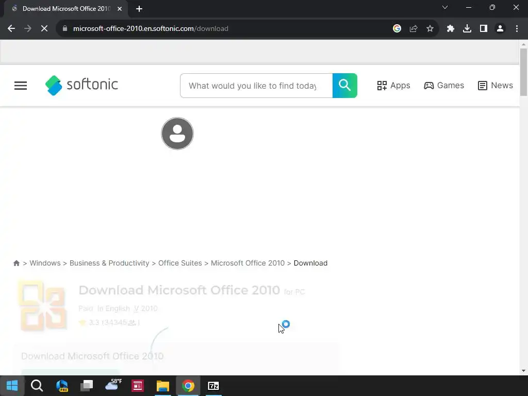528x396 pixels.
Task: Open the weather widget showing 58°F
Action: [113, 385]
